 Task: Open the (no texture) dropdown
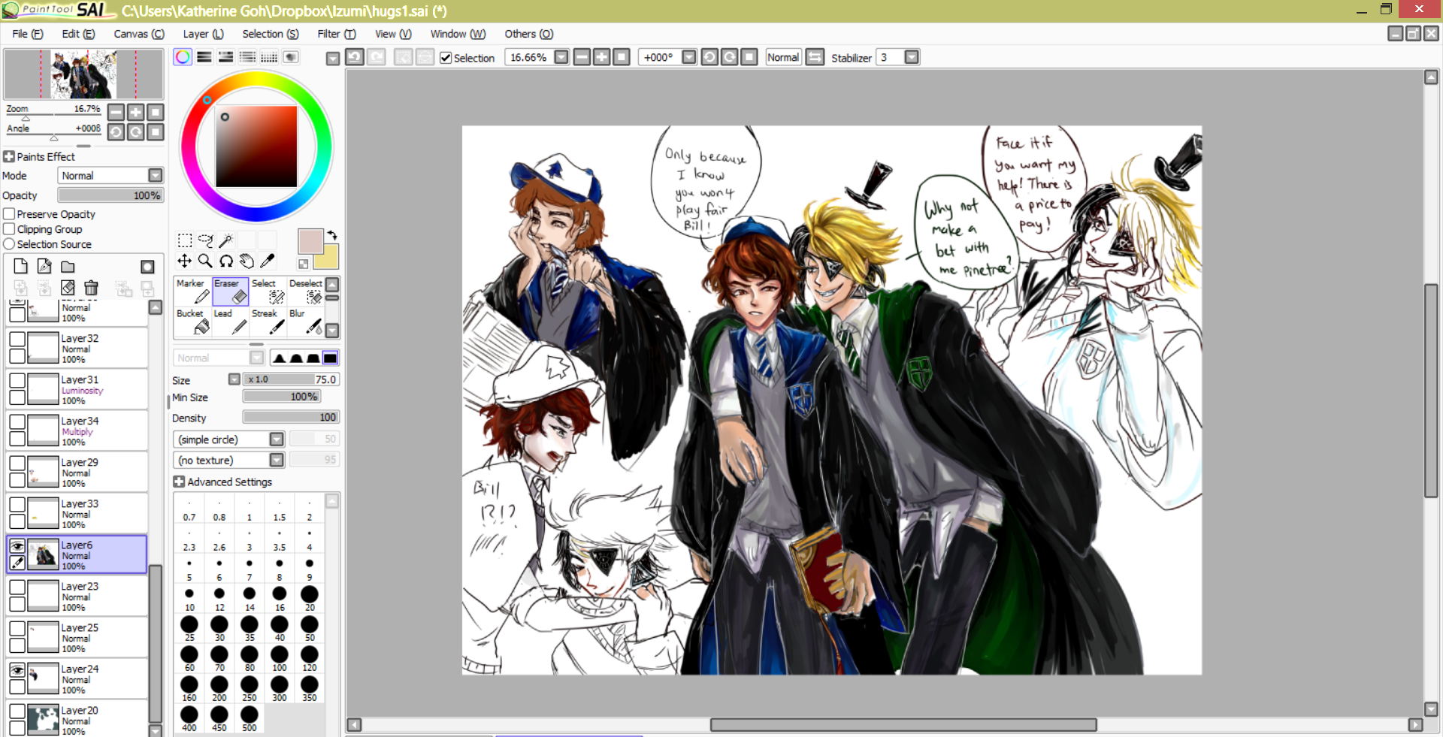click(x=277, y=460)
